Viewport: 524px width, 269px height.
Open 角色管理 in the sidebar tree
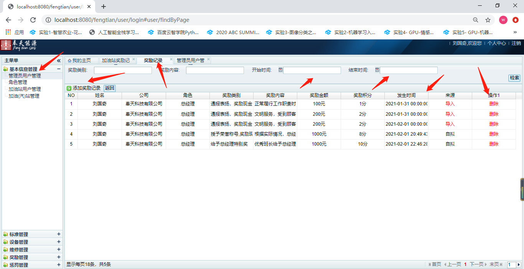[18, 82]
